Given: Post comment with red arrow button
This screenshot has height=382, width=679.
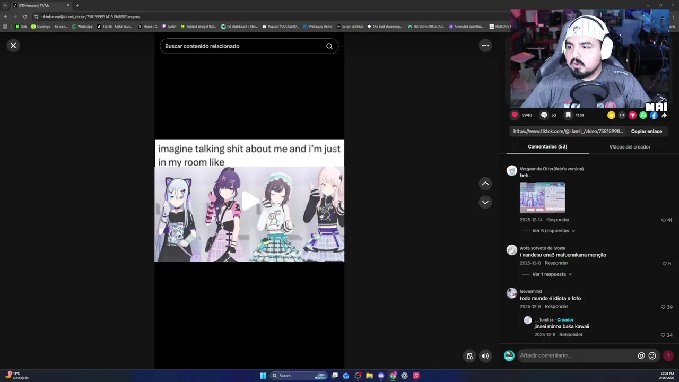Looking at the screenshot, I should point(668,356).
